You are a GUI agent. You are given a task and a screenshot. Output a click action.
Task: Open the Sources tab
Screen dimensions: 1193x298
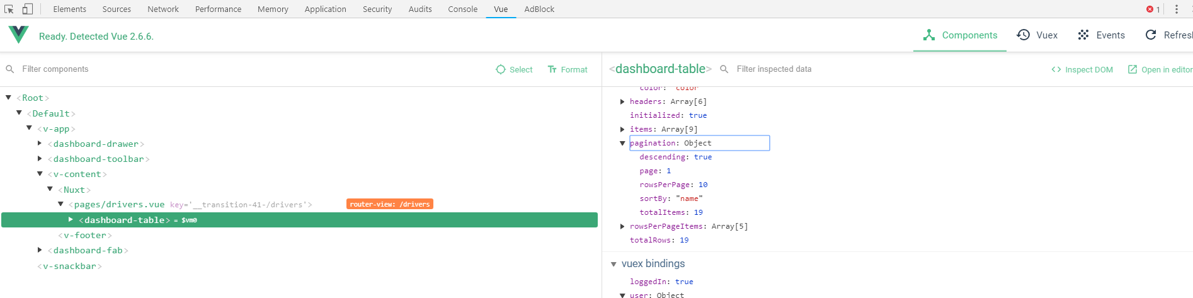[x=117, y=9]
